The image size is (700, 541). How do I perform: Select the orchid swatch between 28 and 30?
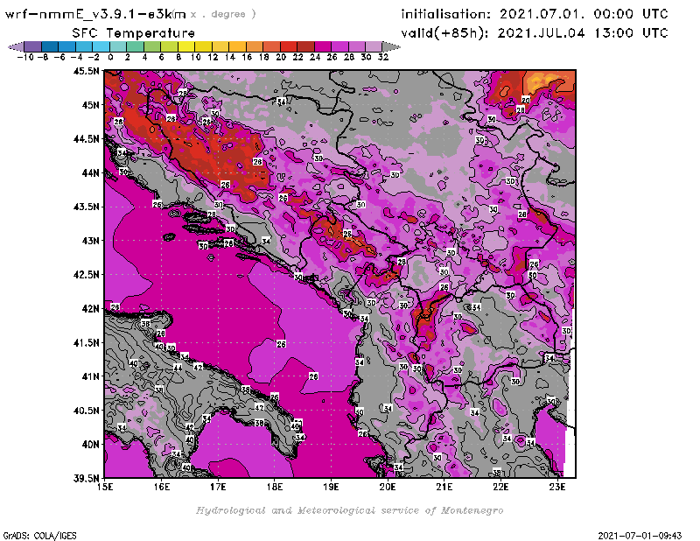[356, 47]
